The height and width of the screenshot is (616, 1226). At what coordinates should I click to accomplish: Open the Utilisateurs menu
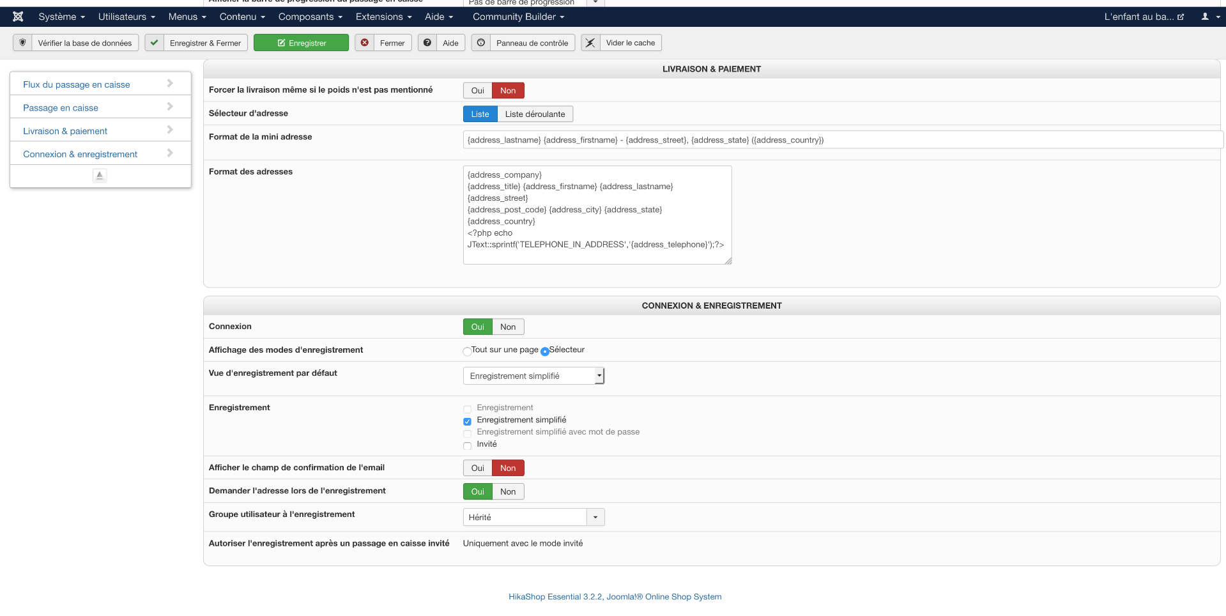pos(126,17)
